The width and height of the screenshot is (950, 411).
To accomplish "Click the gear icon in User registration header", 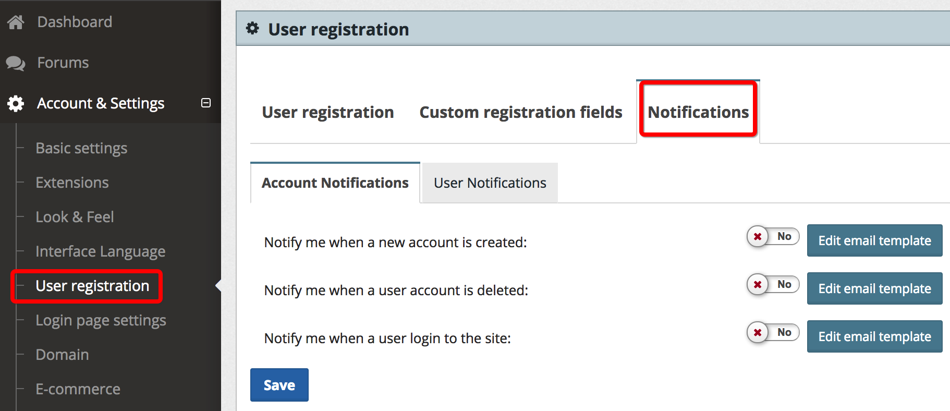I will (252, 28).
